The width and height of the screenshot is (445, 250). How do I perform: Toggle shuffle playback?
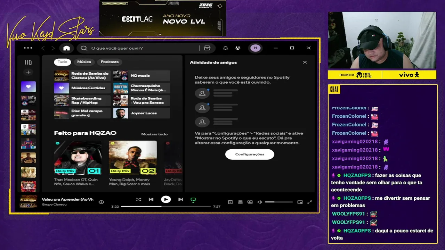138,199
